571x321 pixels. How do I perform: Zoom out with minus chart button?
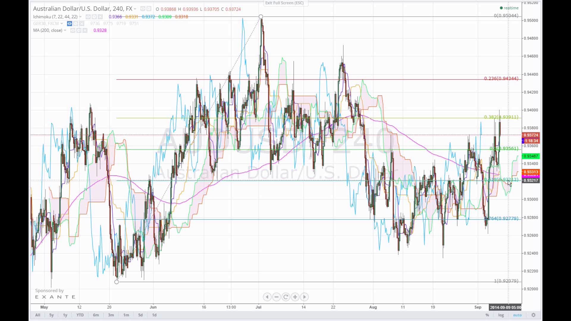[276, 297]
